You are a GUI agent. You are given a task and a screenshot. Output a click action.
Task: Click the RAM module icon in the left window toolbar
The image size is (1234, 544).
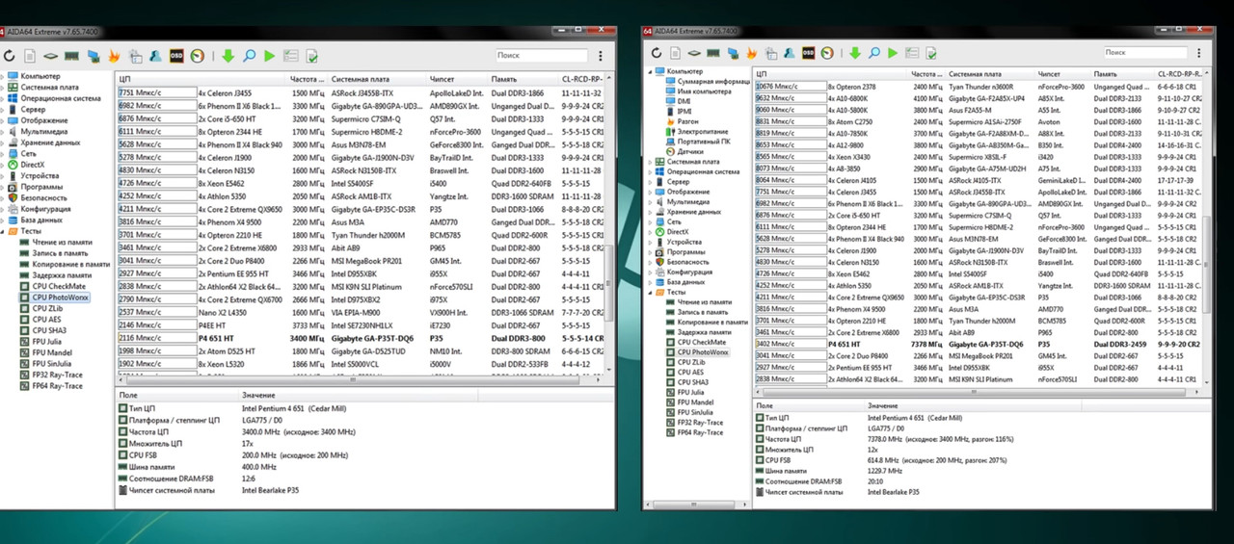[72, 56]
